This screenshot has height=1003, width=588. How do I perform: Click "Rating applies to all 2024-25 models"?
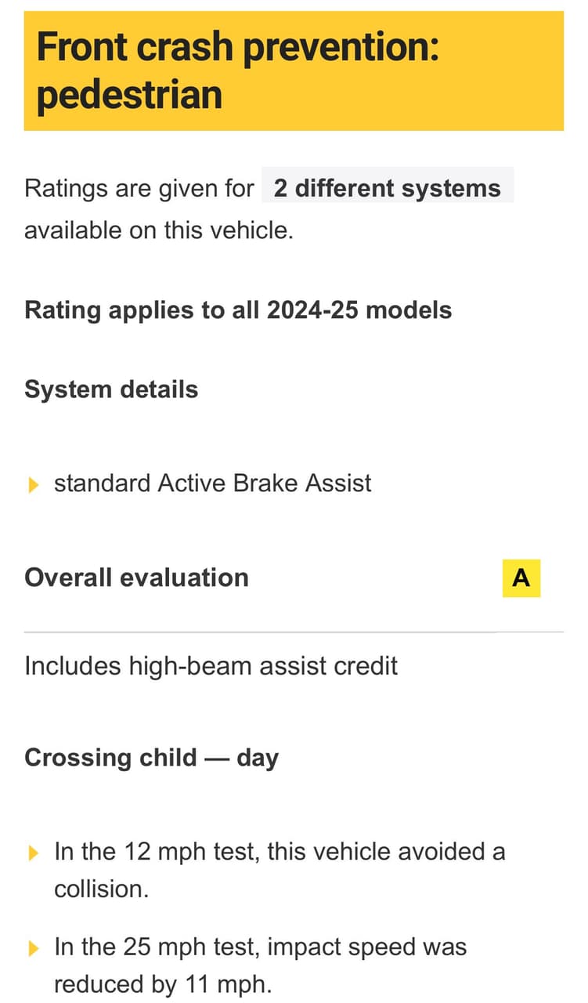coord(238,310)
